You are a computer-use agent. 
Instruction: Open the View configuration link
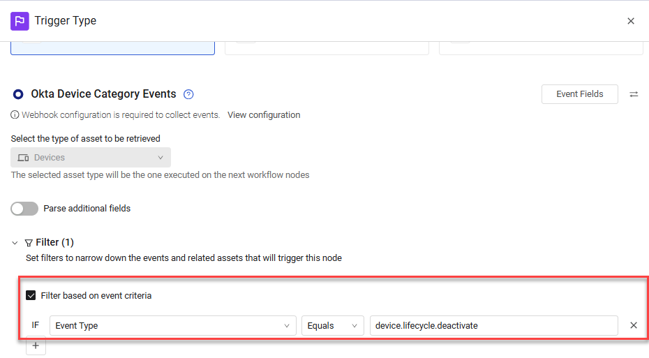tap(264, 115)
